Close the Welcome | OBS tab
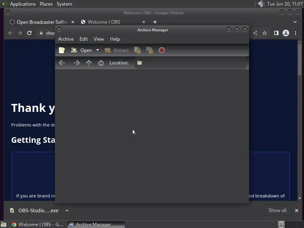304x228 pixels. (144, 22)
